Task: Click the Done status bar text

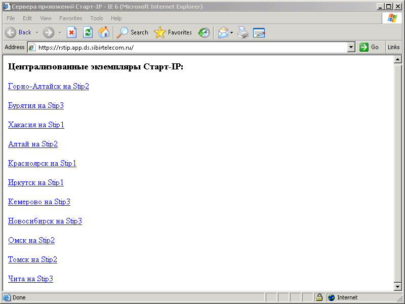Action: coord(19,297)
